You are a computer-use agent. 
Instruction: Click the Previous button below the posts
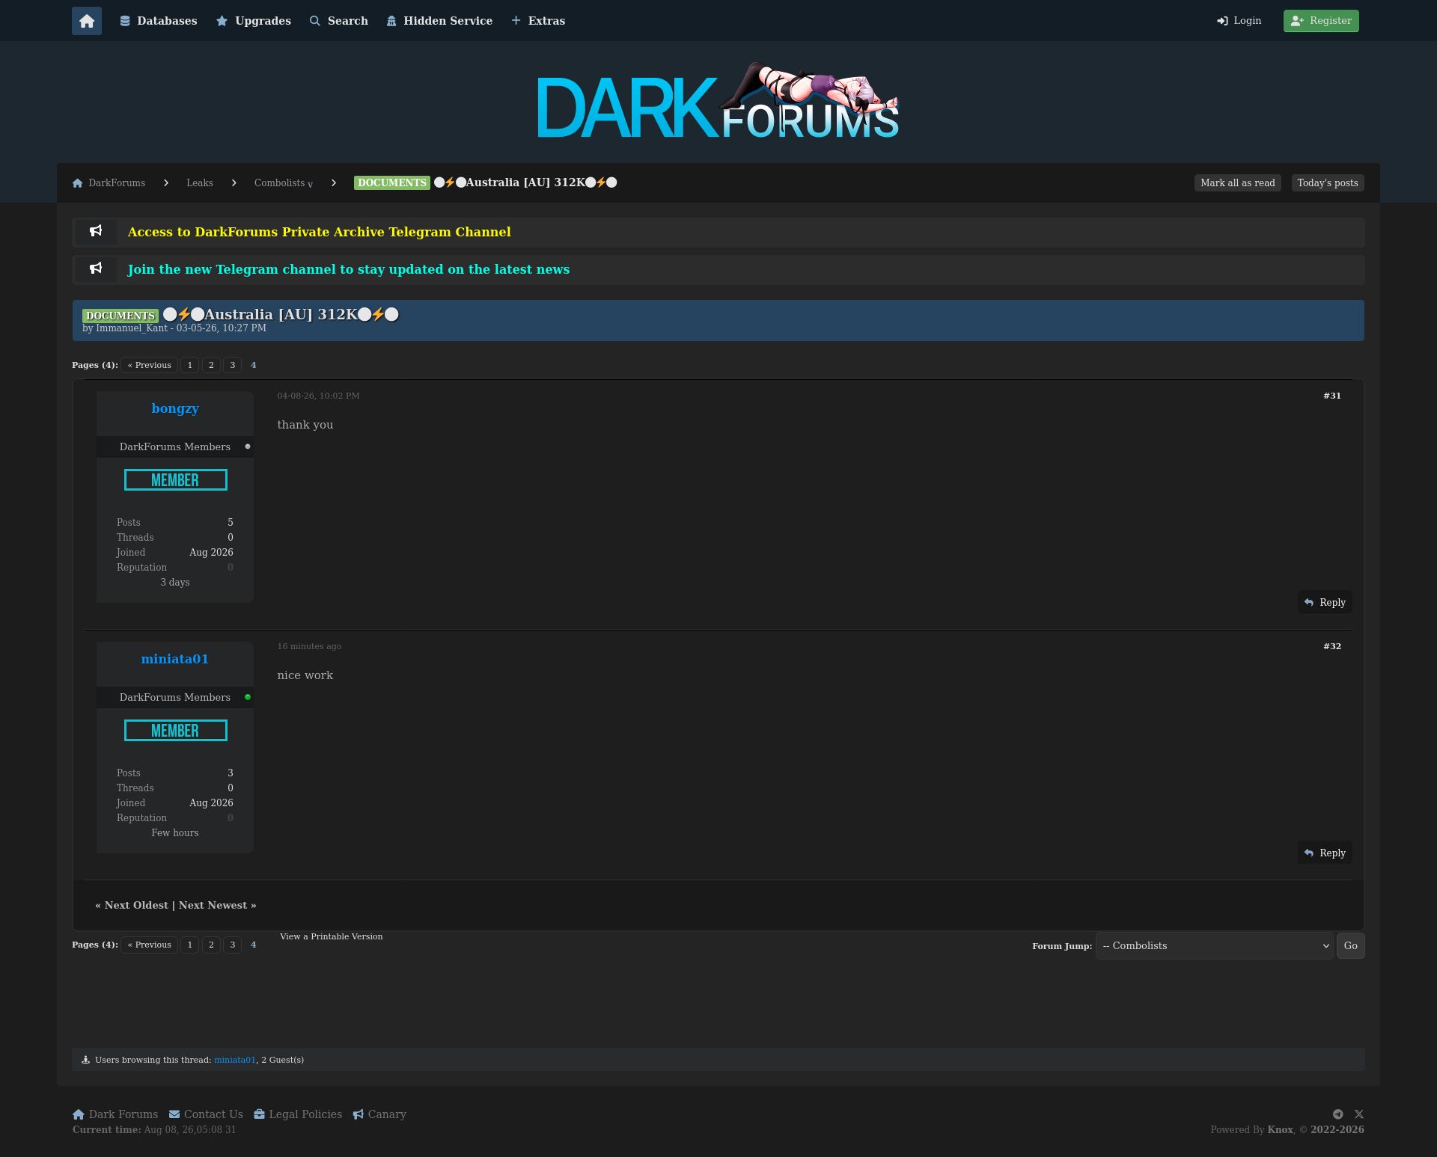[150, 945]
